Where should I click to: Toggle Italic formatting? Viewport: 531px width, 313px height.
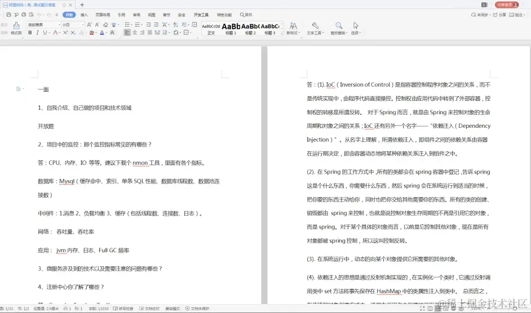38,33
